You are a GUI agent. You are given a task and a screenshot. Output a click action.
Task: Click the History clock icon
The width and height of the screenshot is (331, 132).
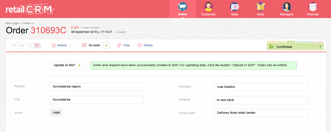[140, 45]
